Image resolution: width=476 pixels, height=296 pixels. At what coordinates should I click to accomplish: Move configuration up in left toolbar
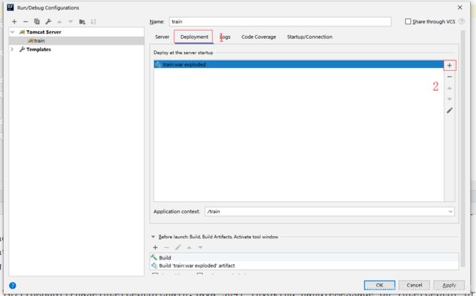[59, 21]
